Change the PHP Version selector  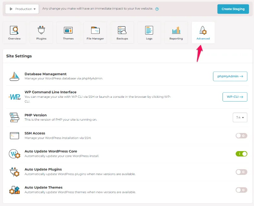[x=240, y=117]
